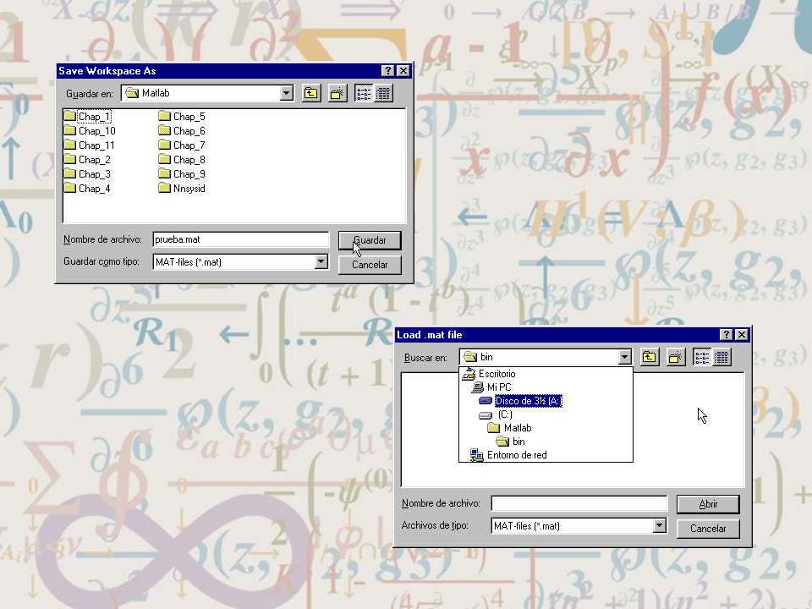This screenshot has width=812, height=609.
Task: Switch to details view in Save Workspace As
Action: (x=383, y=93)
